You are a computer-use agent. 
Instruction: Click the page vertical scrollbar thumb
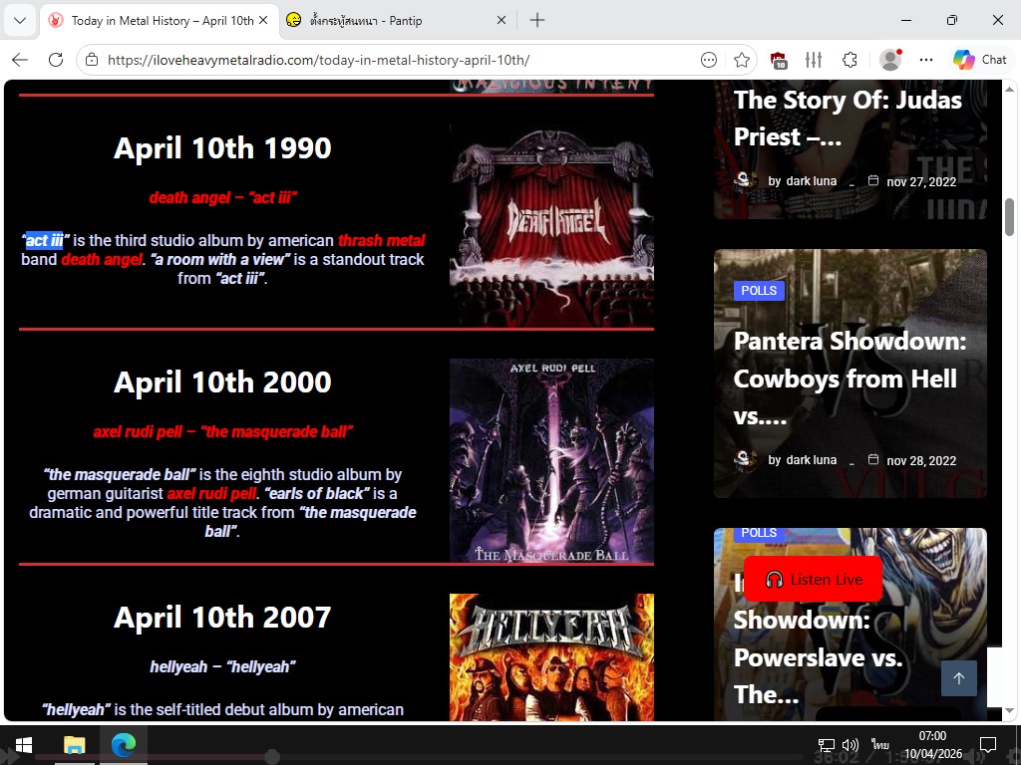click(x=1009, y=217)
